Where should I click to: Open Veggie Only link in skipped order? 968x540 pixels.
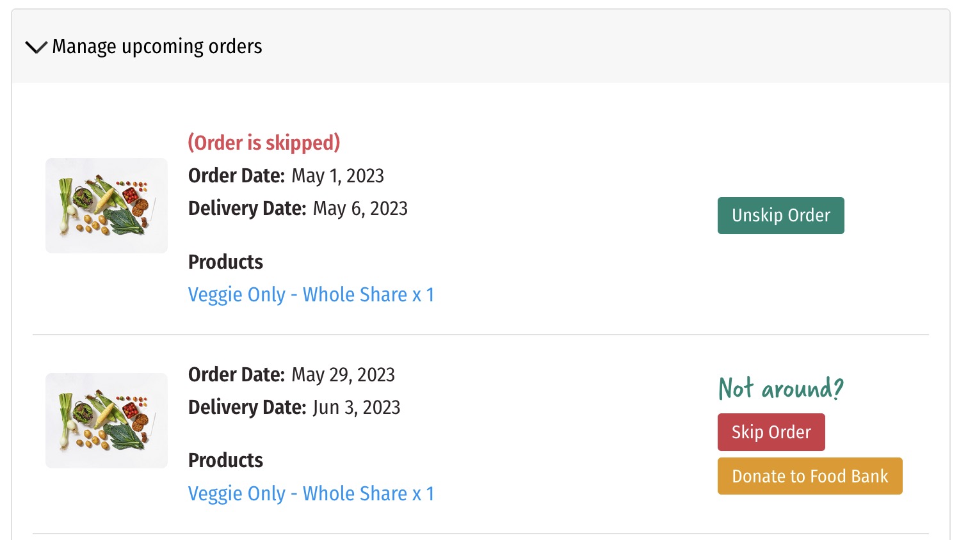click(x=311, y=294)
